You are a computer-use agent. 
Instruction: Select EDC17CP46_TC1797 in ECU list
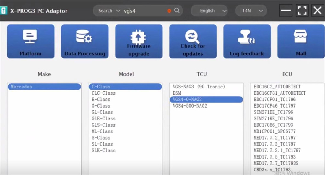pyautogui.click(x=274, y=106)
